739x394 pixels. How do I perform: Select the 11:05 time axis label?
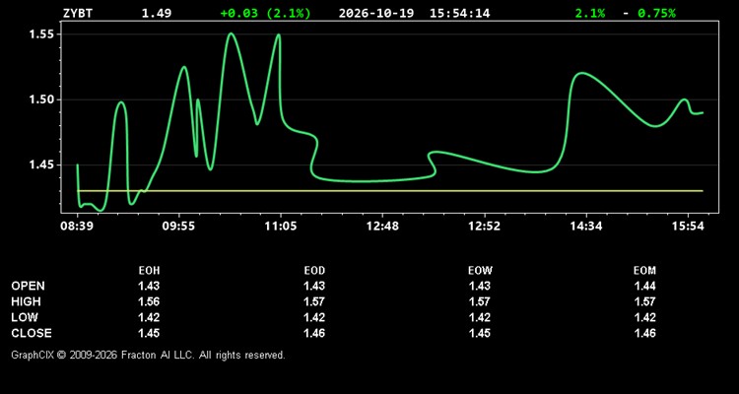coord(281,226)
